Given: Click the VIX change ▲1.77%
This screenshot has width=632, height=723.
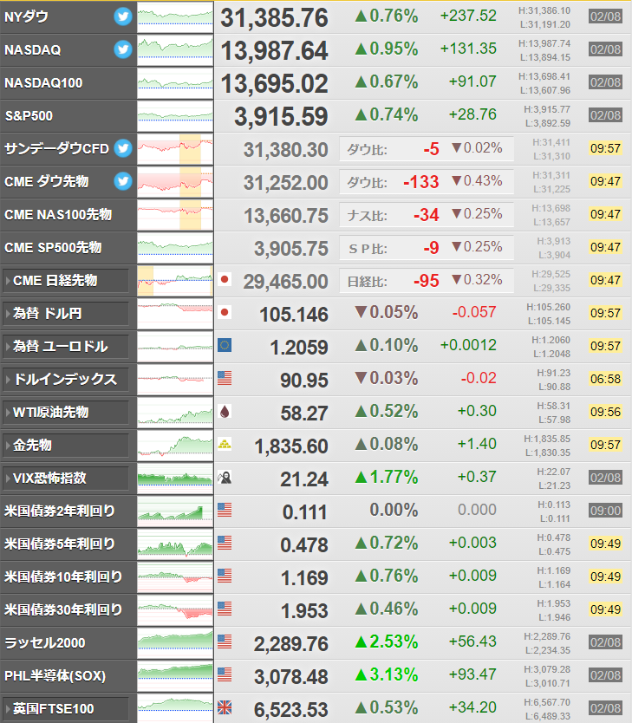Looking at the screenshot, I should pyautogui.click(x=387, y=478).
